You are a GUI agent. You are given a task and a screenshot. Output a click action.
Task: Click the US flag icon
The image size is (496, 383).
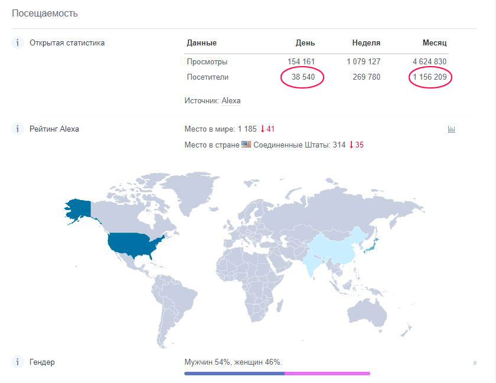pyautogui.click(x=246, y=145)
